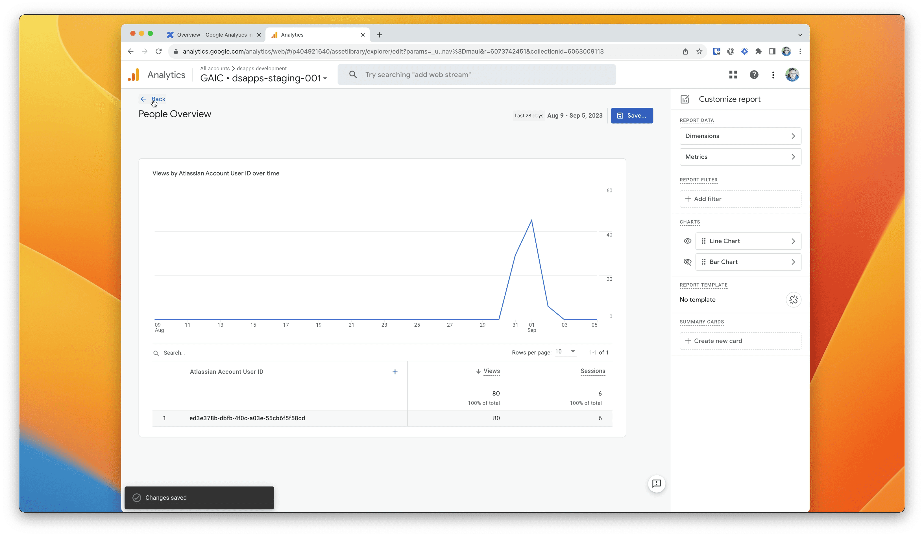Click the browser address bar URL
924x536 pixels.
(393, 52)
